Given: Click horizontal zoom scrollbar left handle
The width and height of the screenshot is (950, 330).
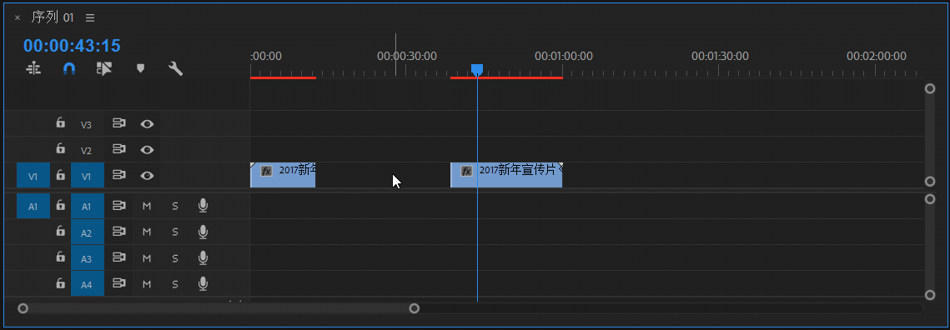Looking at the screenshot, I should point(23,308).
